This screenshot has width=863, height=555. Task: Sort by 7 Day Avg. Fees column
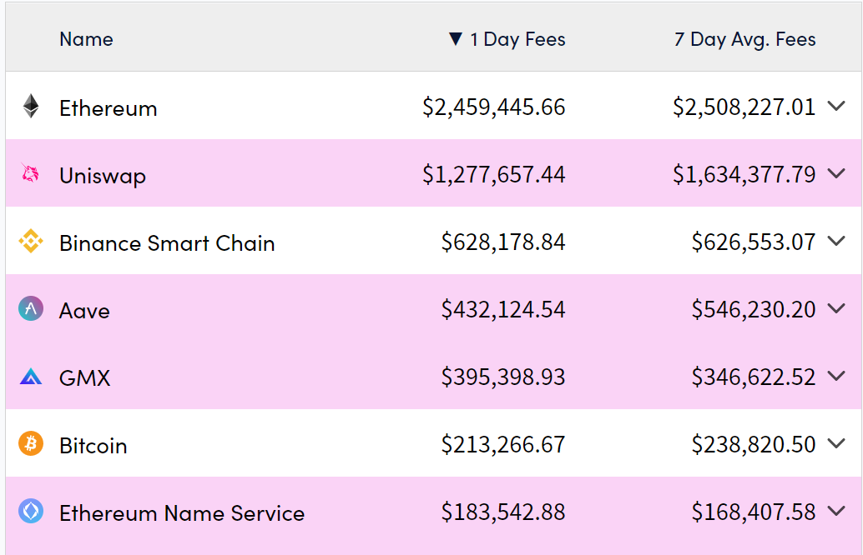coord(744,39)
